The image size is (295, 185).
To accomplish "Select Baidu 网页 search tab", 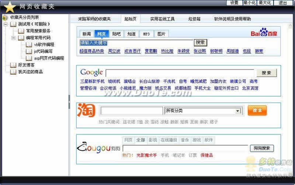I will (x=102, y=34).
